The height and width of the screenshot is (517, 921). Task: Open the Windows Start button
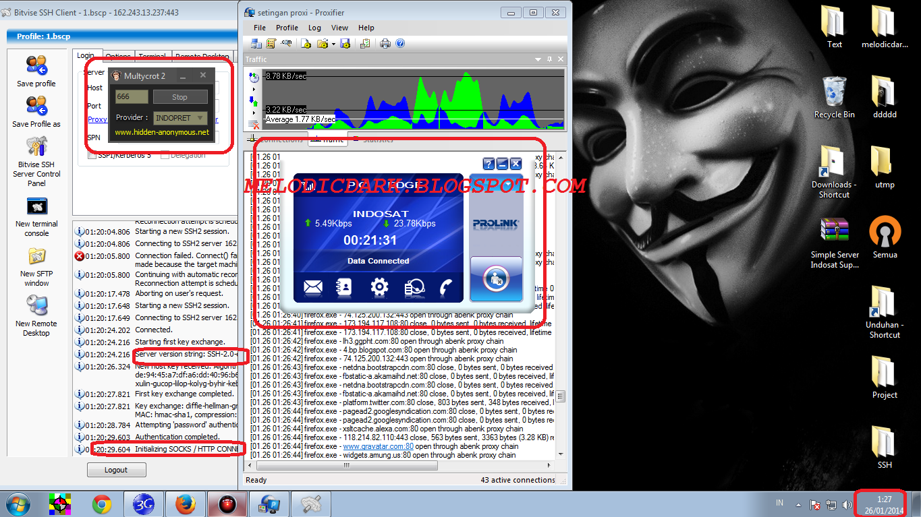(x=17, y=504)
